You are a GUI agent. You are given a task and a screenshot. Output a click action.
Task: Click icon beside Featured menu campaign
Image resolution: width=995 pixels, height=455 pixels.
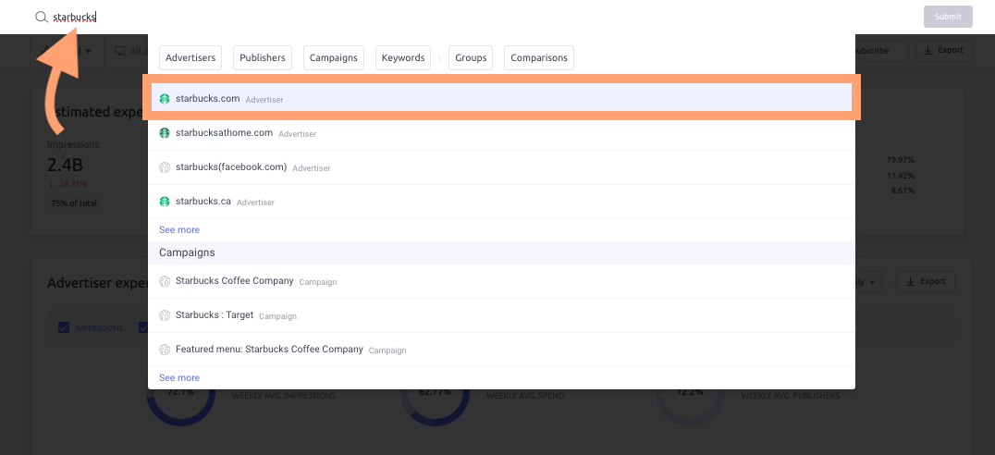click(x=165, y=350)
